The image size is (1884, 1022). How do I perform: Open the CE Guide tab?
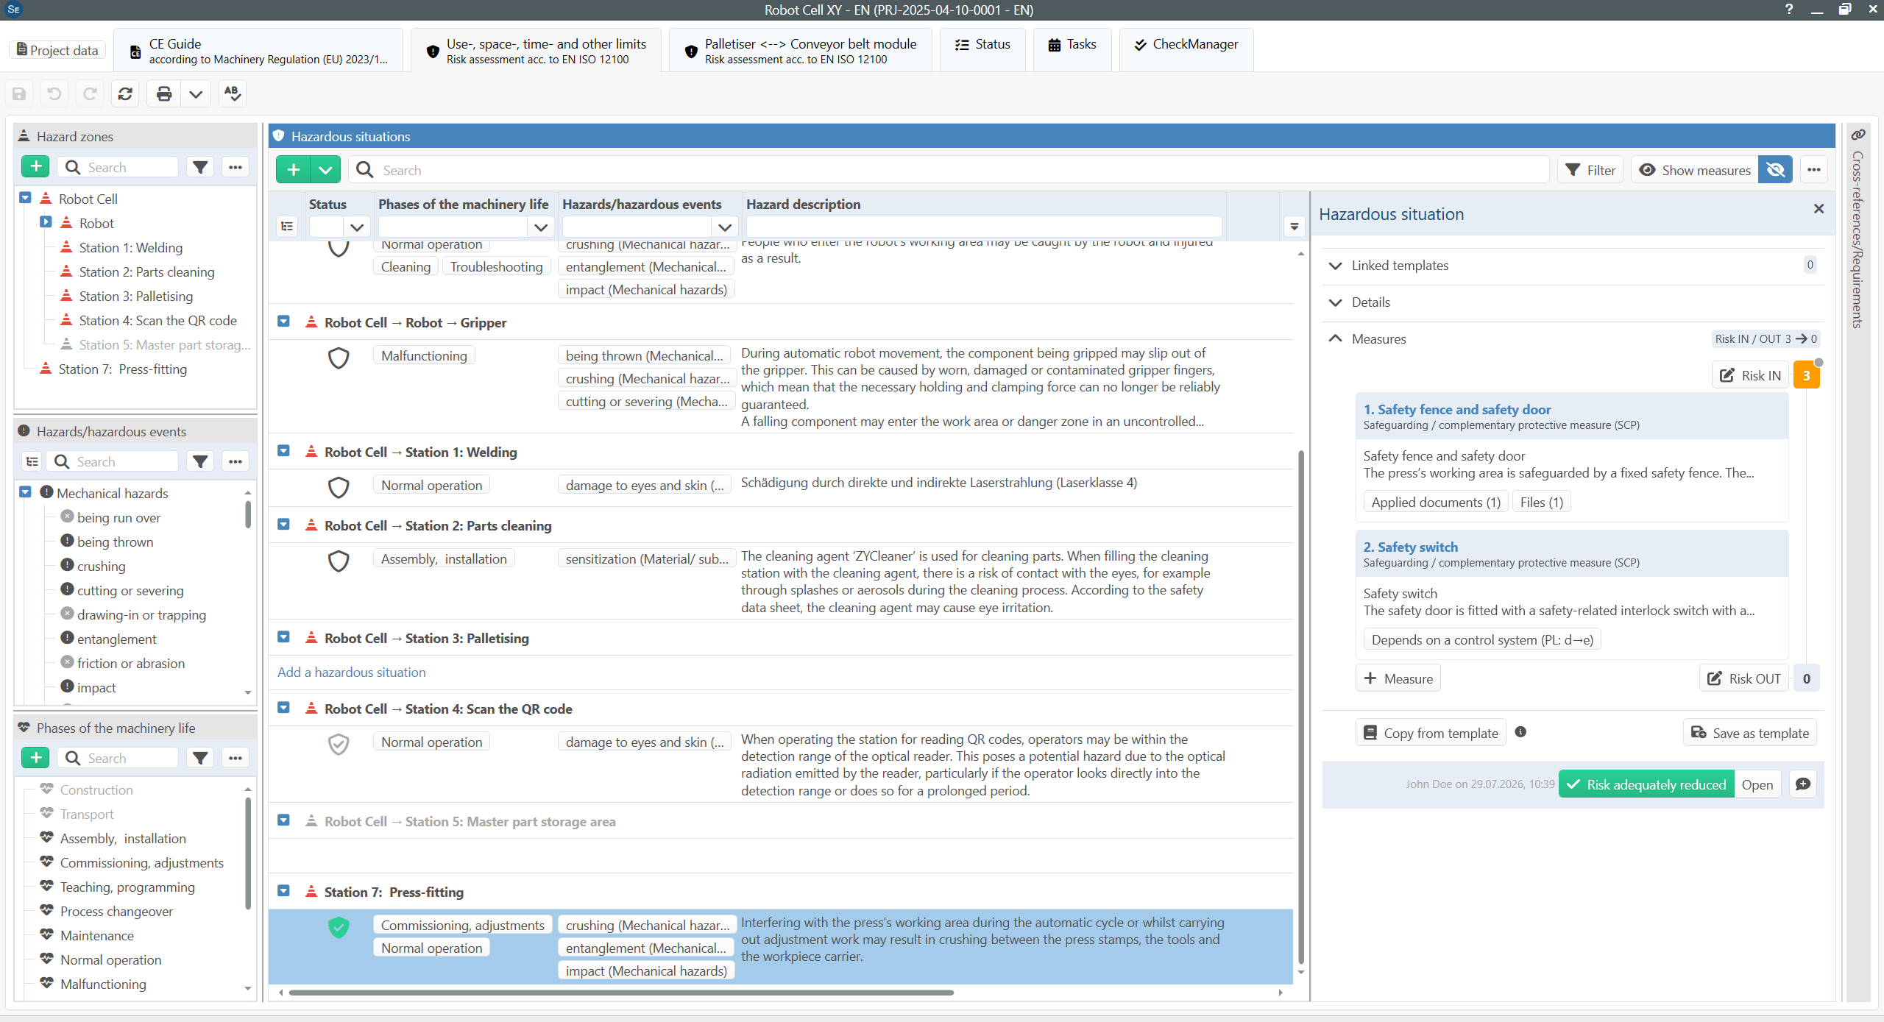(x=258, y=51)
